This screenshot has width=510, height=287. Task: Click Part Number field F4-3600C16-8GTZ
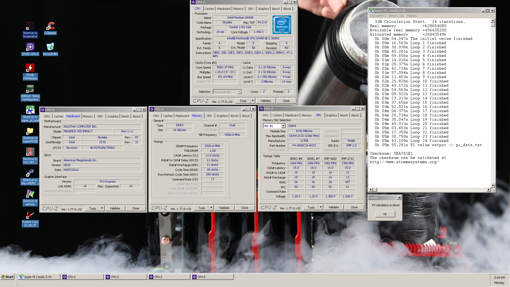[x=304, y=145]
